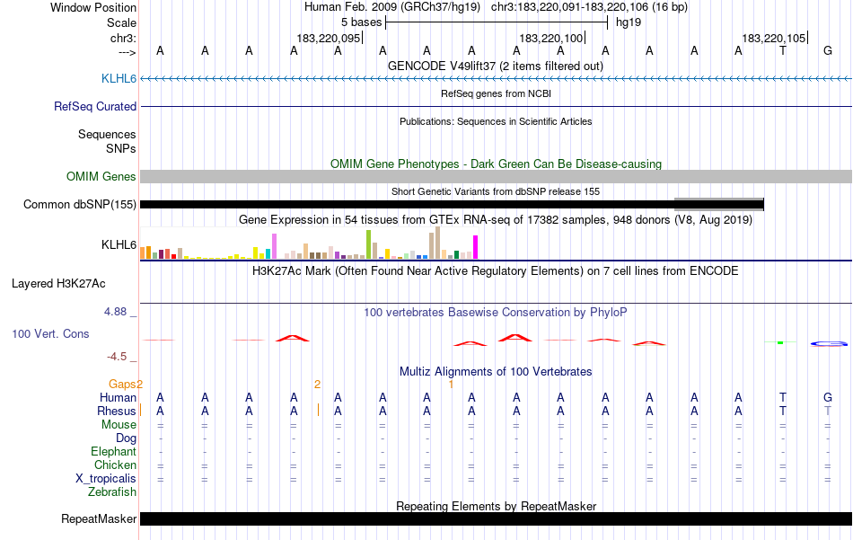Click the RepeatMasker track label
The height and width of the screenshot is (540, 853).
pyautogui.click(x=99, y=519)
